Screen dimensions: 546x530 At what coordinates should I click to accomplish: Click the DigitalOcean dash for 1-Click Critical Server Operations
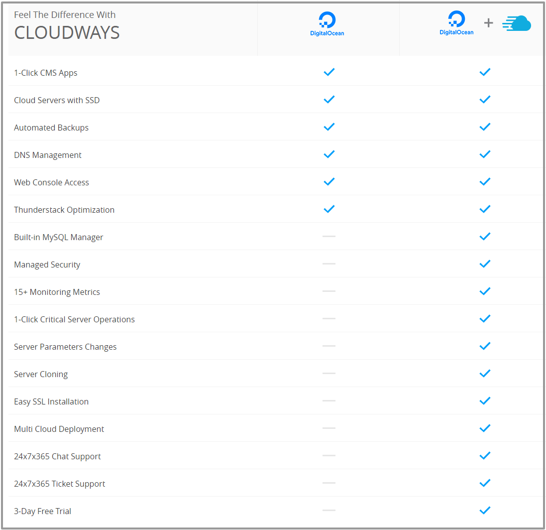click(x=329, y=318)
